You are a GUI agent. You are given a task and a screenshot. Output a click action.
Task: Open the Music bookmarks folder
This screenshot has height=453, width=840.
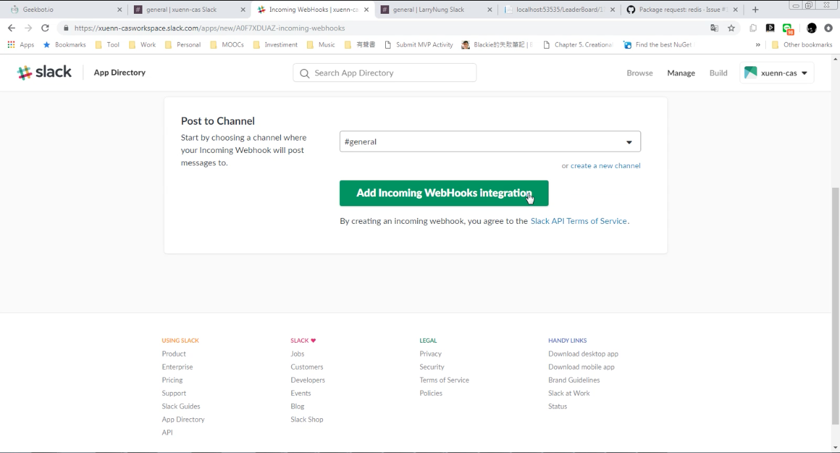pyautogui.click(x=321, y=45)
